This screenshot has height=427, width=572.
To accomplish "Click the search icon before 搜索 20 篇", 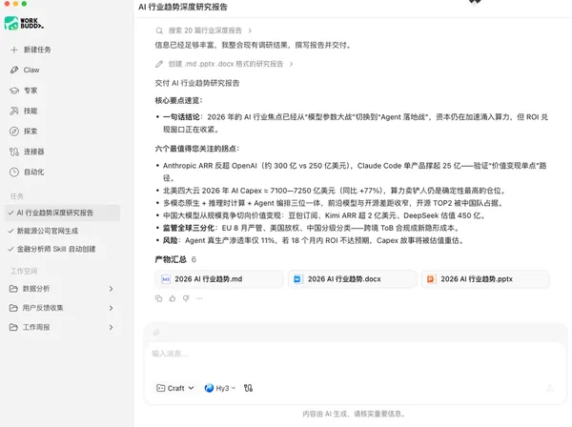I will pos(159,30).
